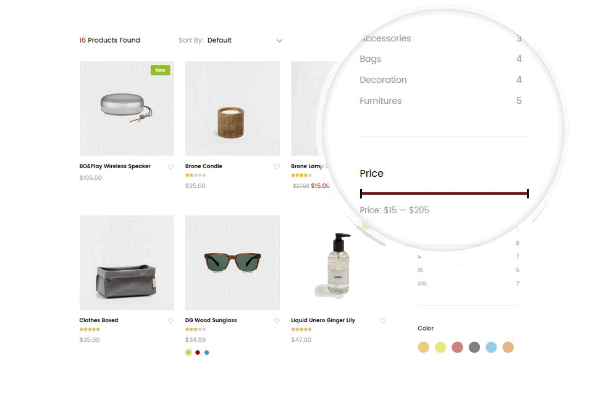The height and width of the screenshot is (408, 593).
Task: Click the right handle of the price slider
Action: 528,193
